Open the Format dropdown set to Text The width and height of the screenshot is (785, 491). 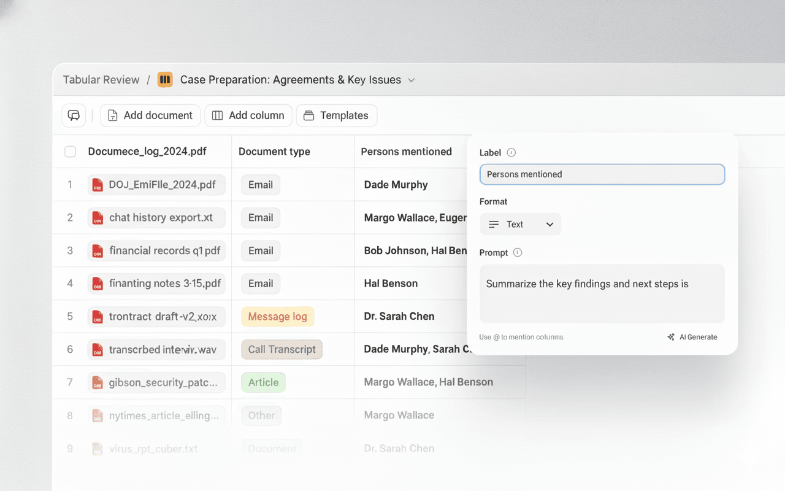(x=520, y=224)
